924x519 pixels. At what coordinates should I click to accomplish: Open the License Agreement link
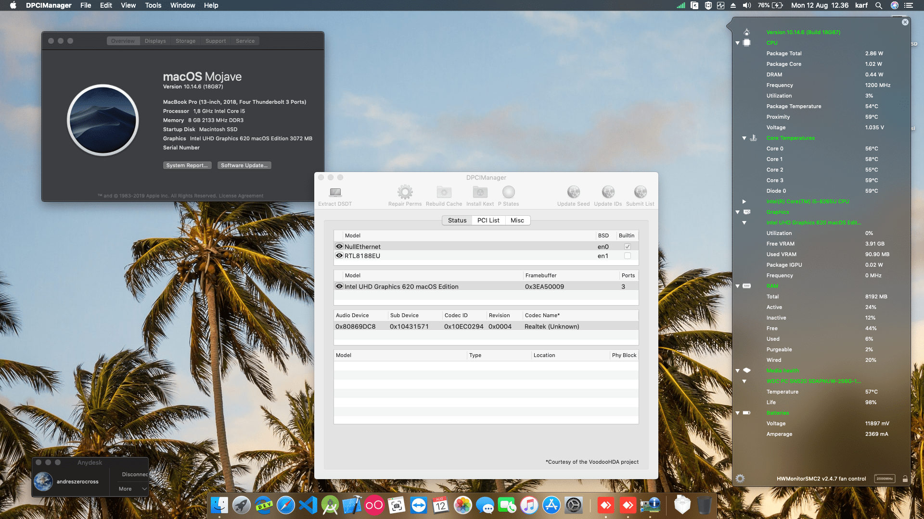(x=241, y=196)
